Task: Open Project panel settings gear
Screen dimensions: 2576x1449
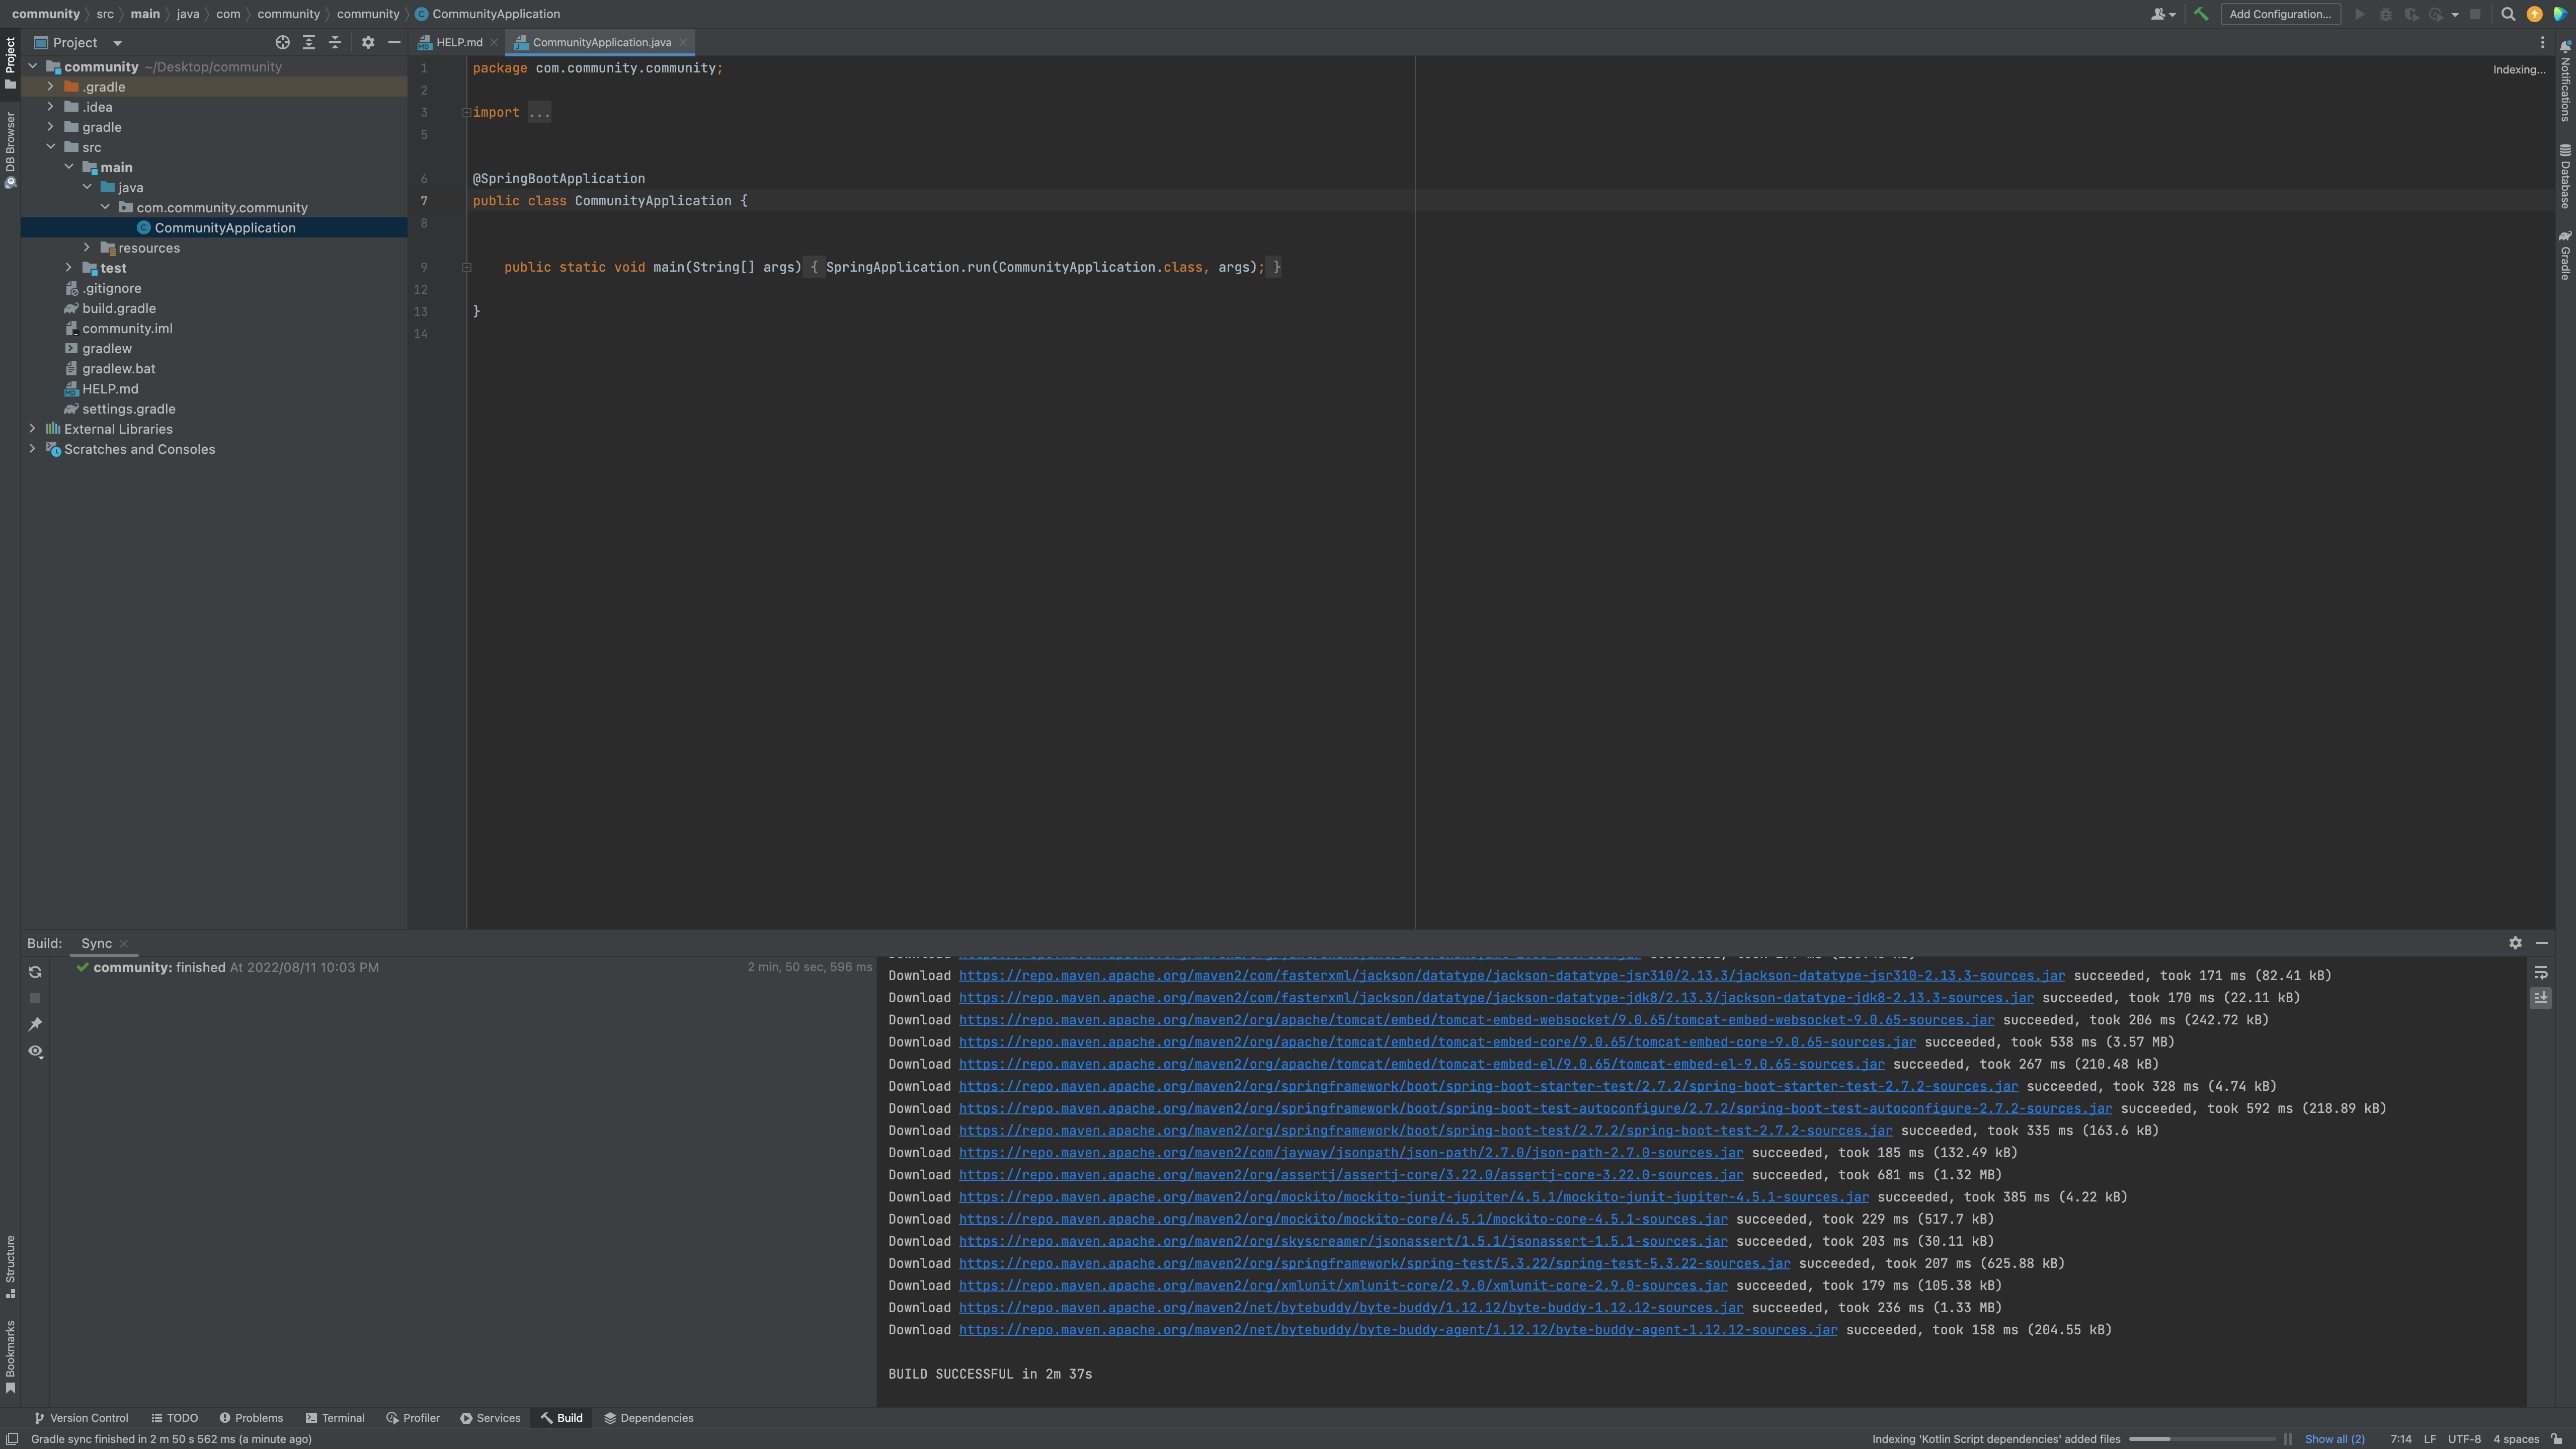Action: tap(368, 42)
